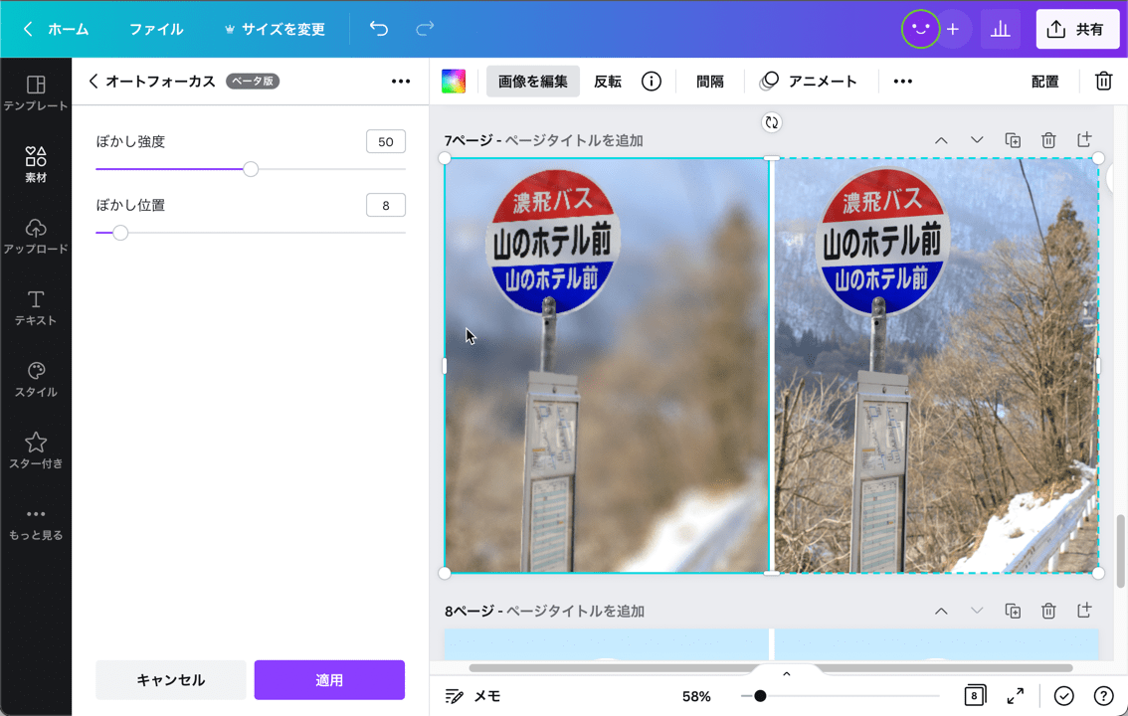
Task: Click the 7ページ title placeholder
Action: 573,140
